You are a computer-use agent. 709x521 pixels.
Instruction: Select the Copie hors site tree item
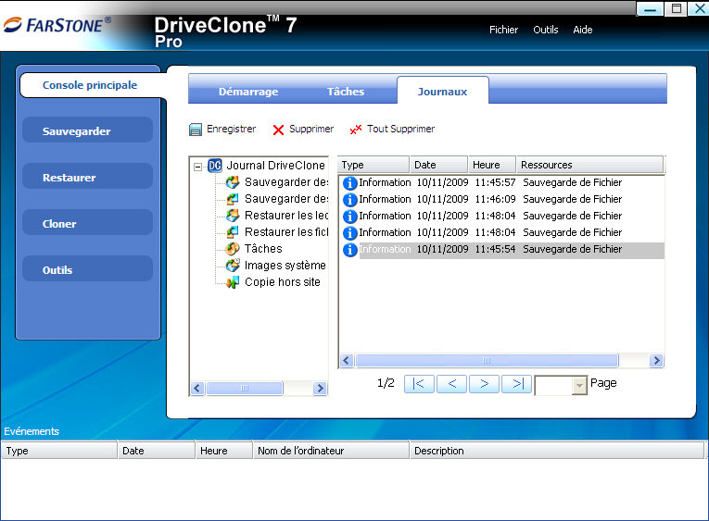282,282
